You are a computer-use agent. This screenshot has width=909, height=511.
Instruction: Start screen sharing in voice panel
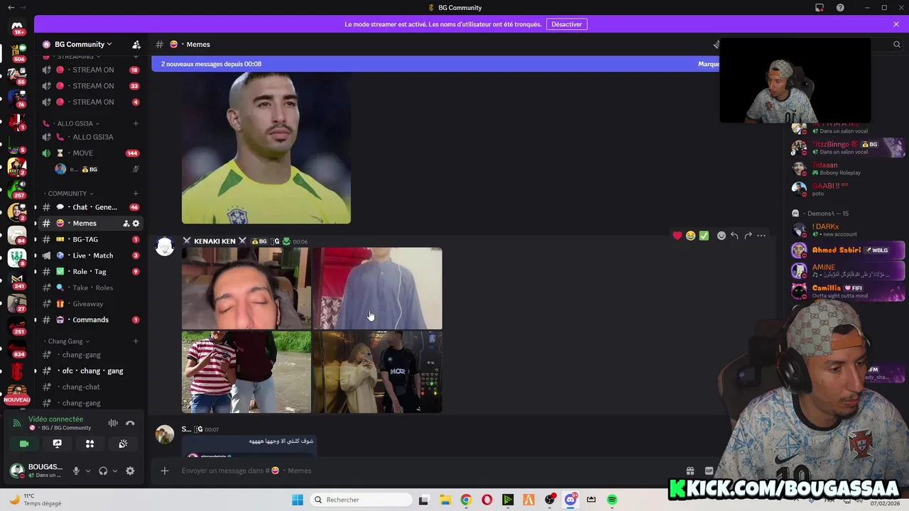tap(58, 444)
